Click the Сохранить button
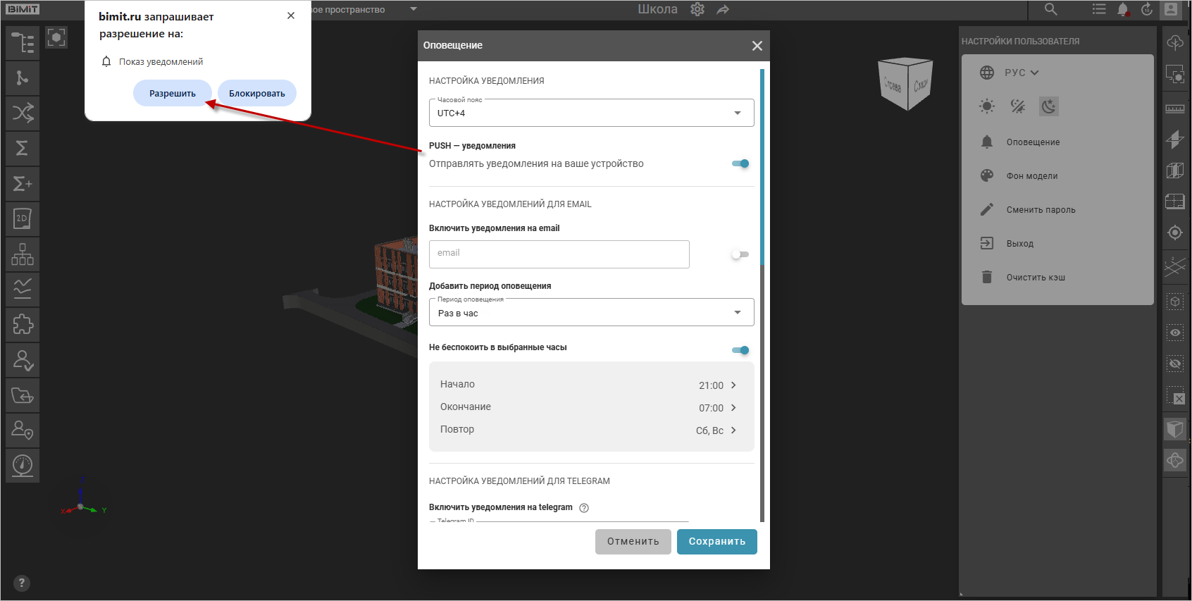 (x=716, y=542)
